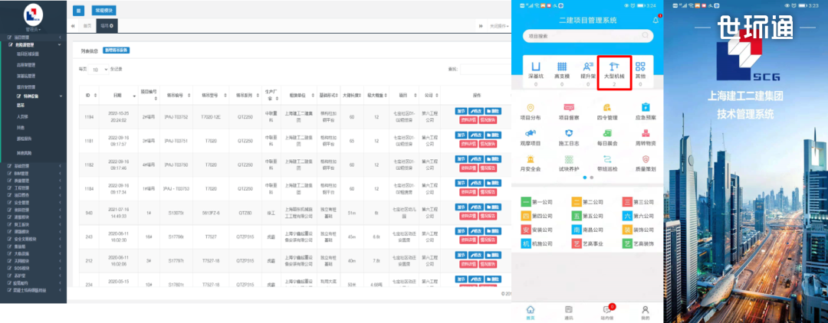Sort table by the ID column header
This screenshot has height=323, width=828.
[x=87, y=95]
